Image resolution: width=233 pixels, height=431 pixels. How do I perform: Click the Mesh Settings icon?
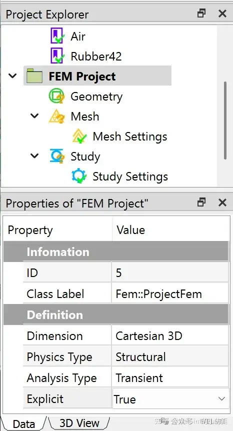[79, 136]
